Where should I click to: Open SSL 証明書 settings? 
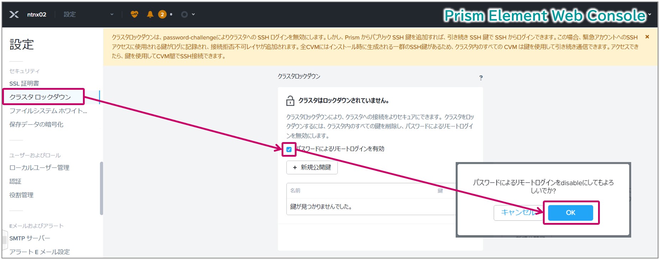point(24,84)
